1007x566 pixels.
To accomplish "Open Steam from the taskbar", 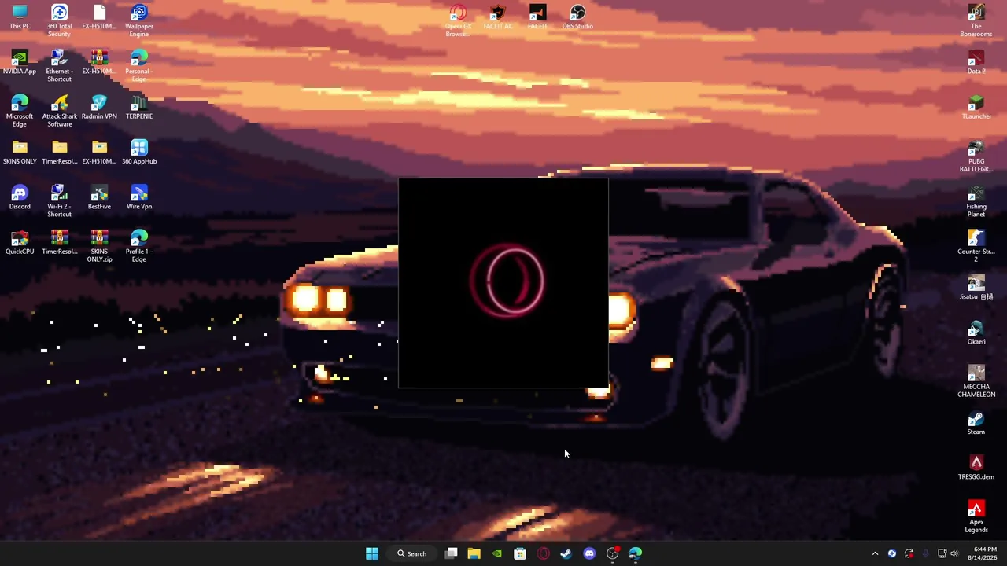I will tap(566, 553).
